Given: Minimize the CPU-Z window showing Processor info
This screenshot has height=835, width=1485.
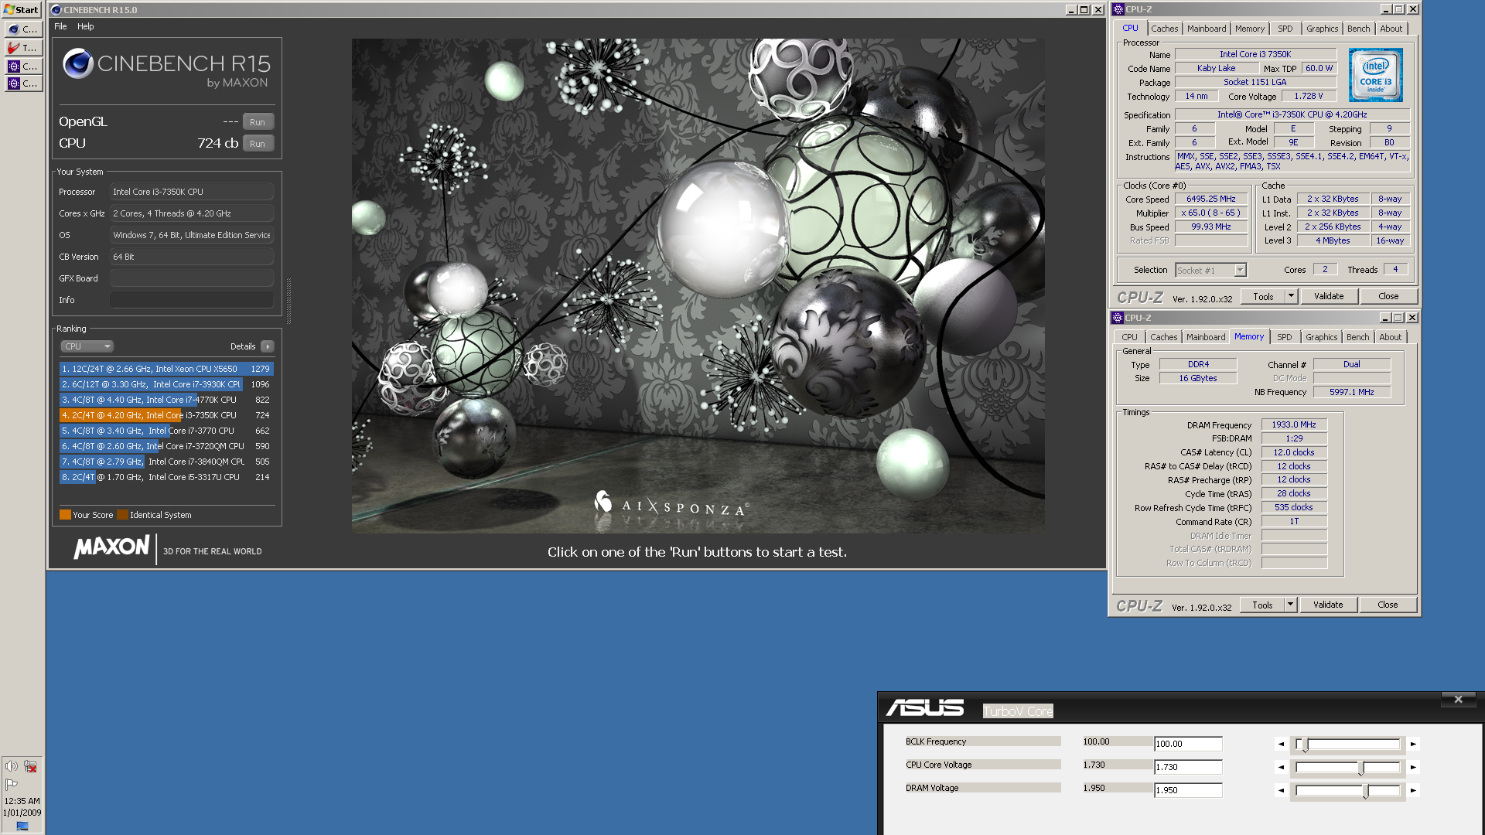Looking at the screenshot, I should click(1385, 9).
